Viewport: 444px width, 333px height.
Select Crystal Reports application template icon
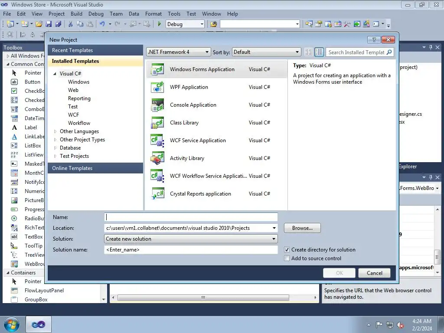[x=157, y=194]
